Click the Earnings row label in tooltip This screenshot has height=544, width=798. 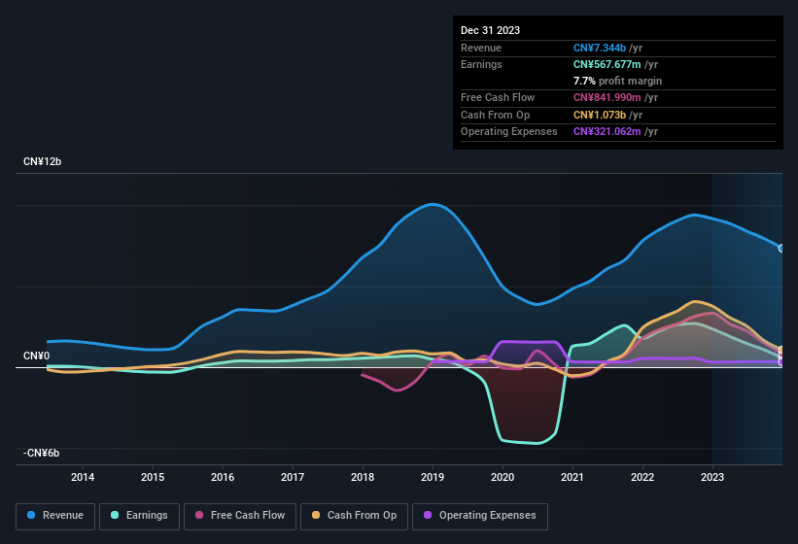(x=481, y=64)
